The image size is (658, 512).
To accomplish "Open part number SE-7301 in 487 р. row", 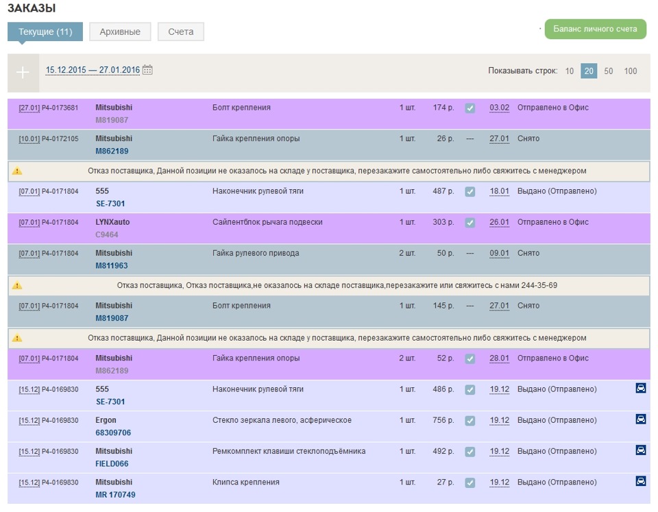I will pyautogui.click(x=110, y=204).
